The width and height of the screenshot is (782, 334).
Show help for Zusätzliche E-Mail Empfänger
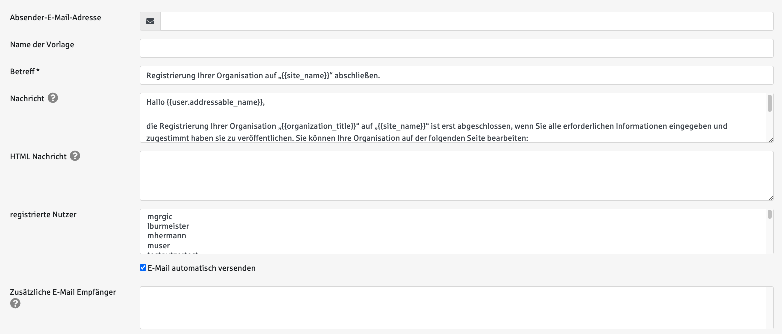pos(16,303)
